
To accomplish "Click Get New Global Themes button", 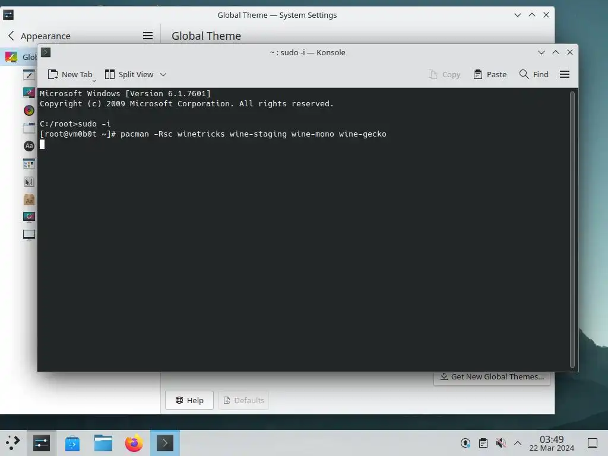I will point(492,377).
